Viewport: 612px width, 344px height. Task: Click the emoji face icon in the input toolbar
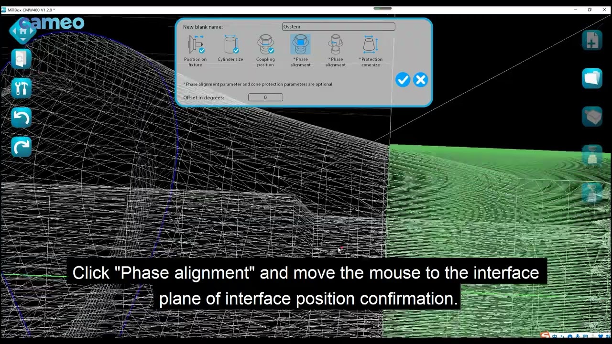[x=570, y=337]
